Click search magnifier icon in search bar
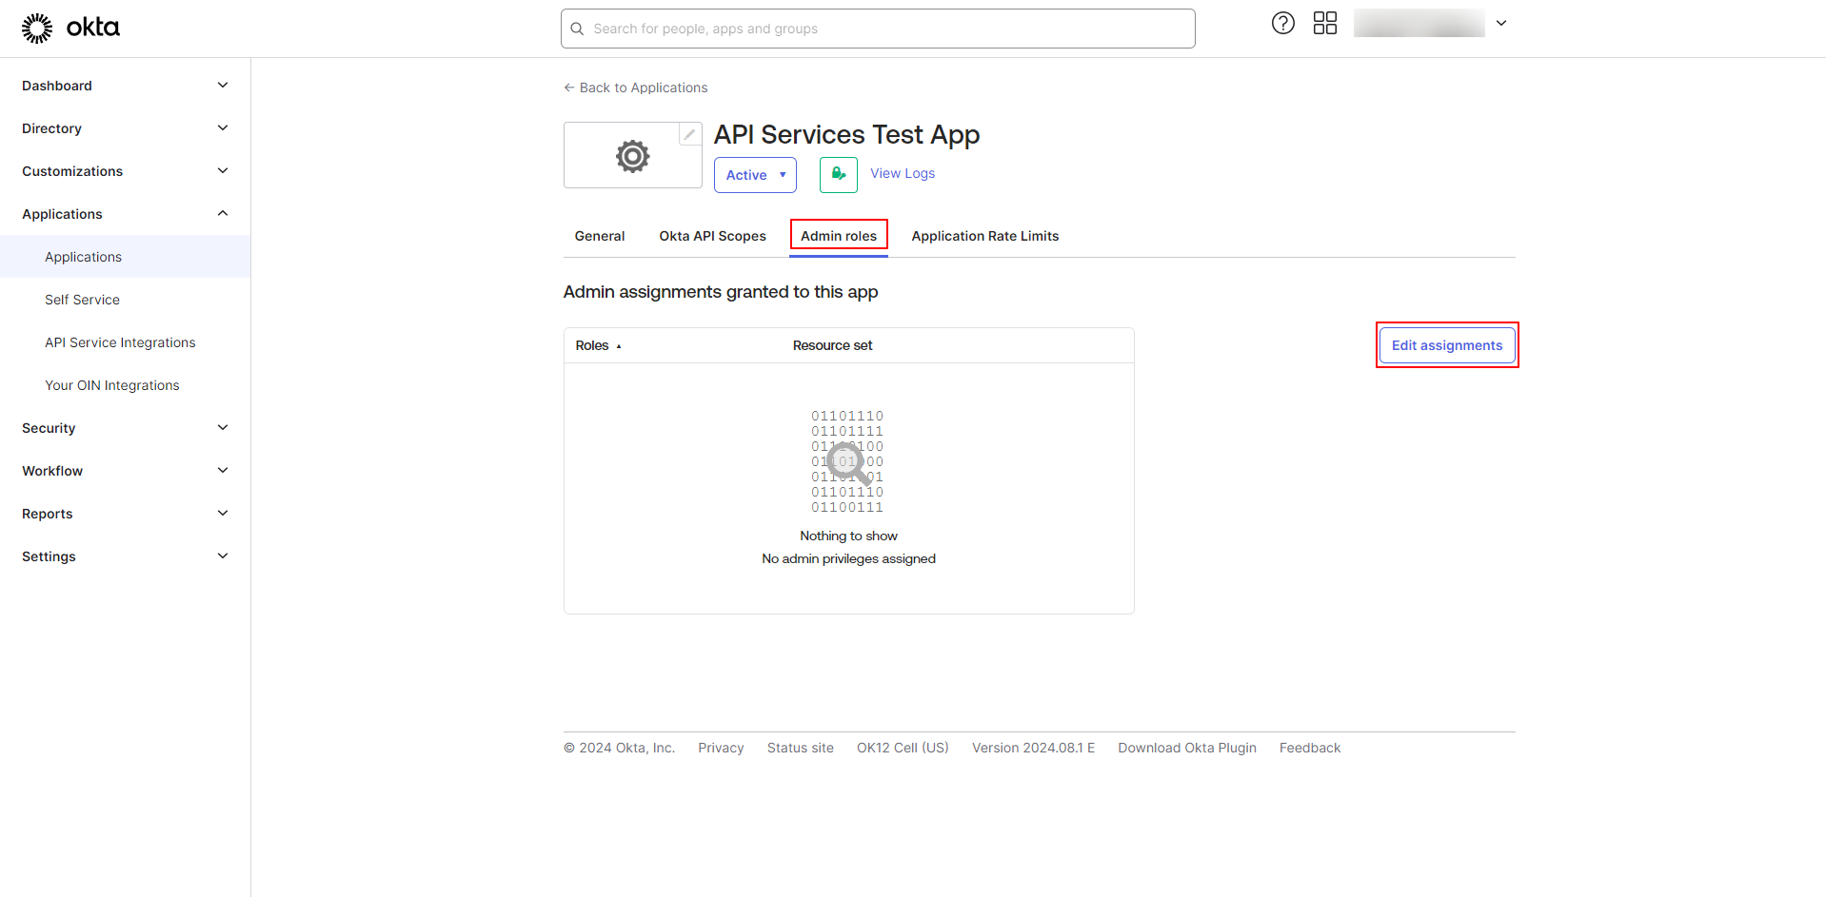1826x897 pixels. point(577,29)
